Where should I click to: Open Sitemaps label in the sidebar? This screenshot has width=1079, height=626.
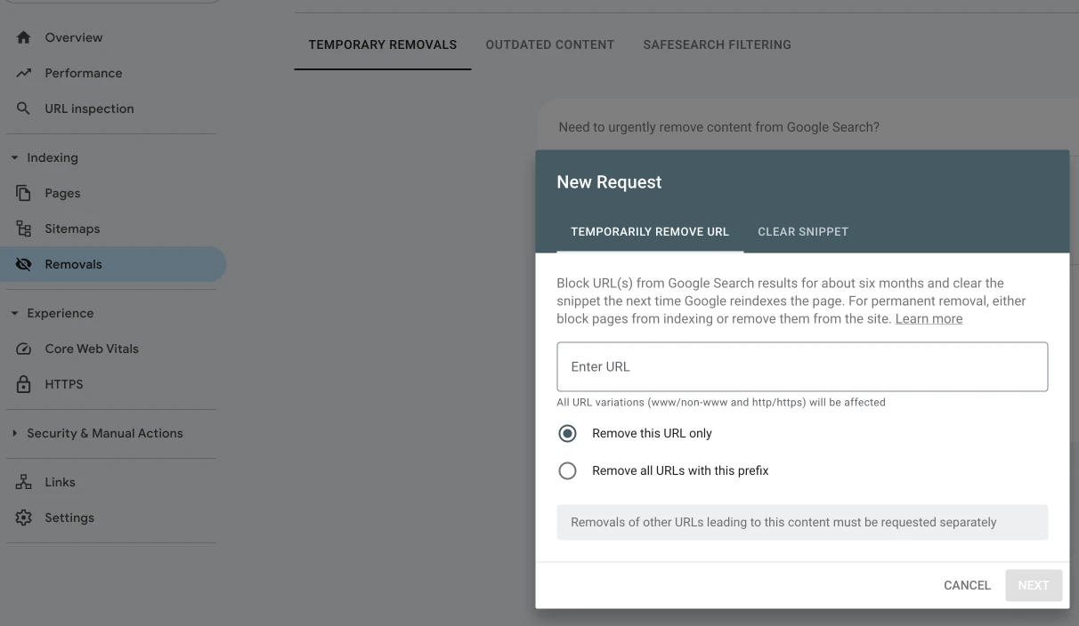[x=72, y=229]
